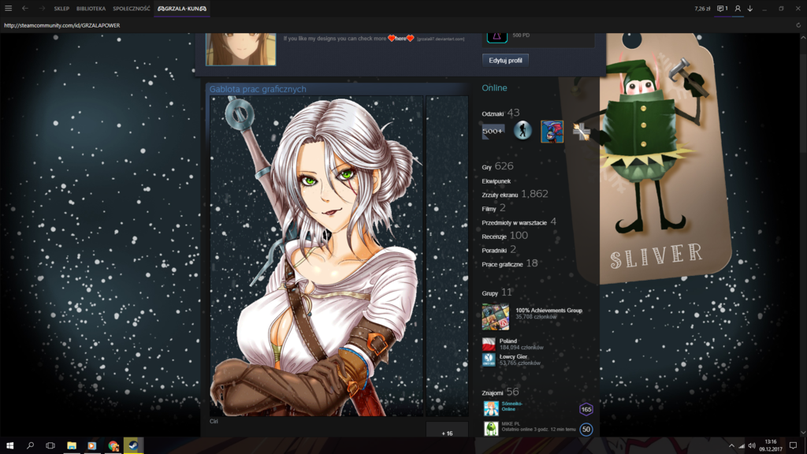The width and height of the screenshot is (807, 454).
Task: Open the chat notifications icon
Action: click(723, 9)
